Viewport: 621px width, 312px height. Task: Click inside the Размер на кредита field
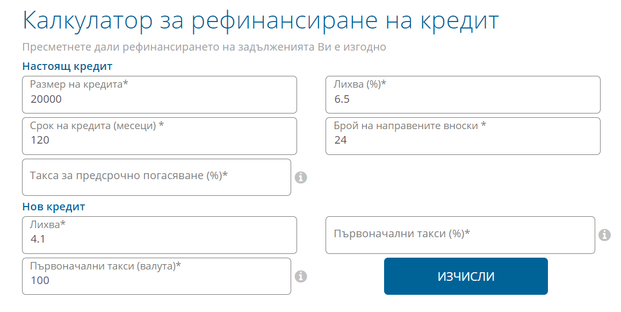click(x=159, y=95)
